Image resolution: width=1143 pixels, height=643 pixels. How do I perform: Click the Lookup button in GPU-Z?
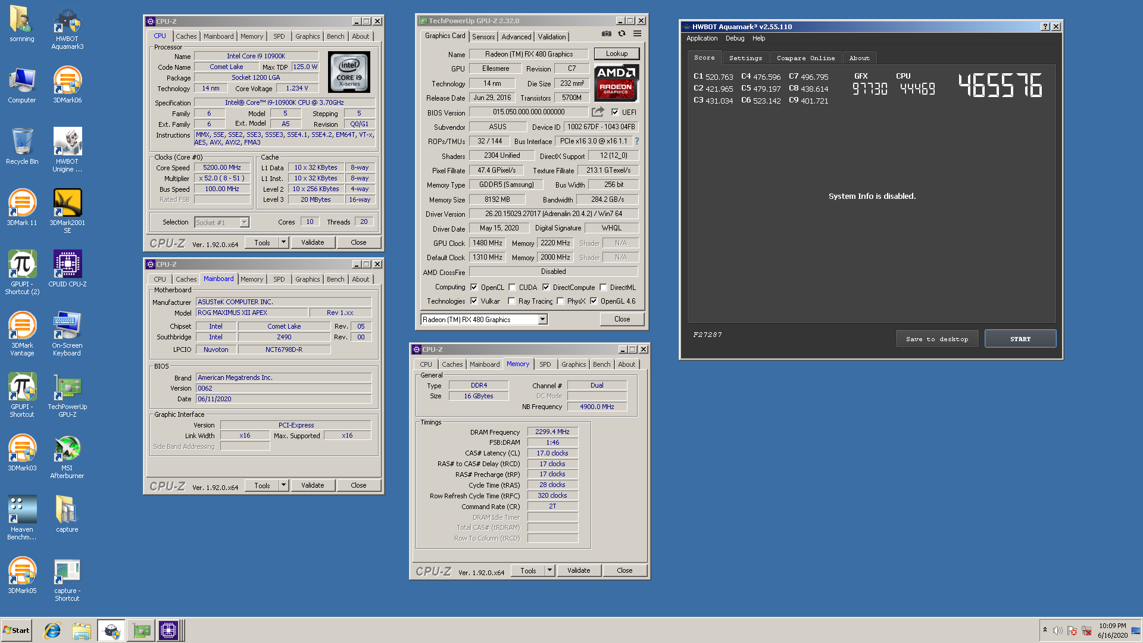pyautogui.click(x=617, y=54)
